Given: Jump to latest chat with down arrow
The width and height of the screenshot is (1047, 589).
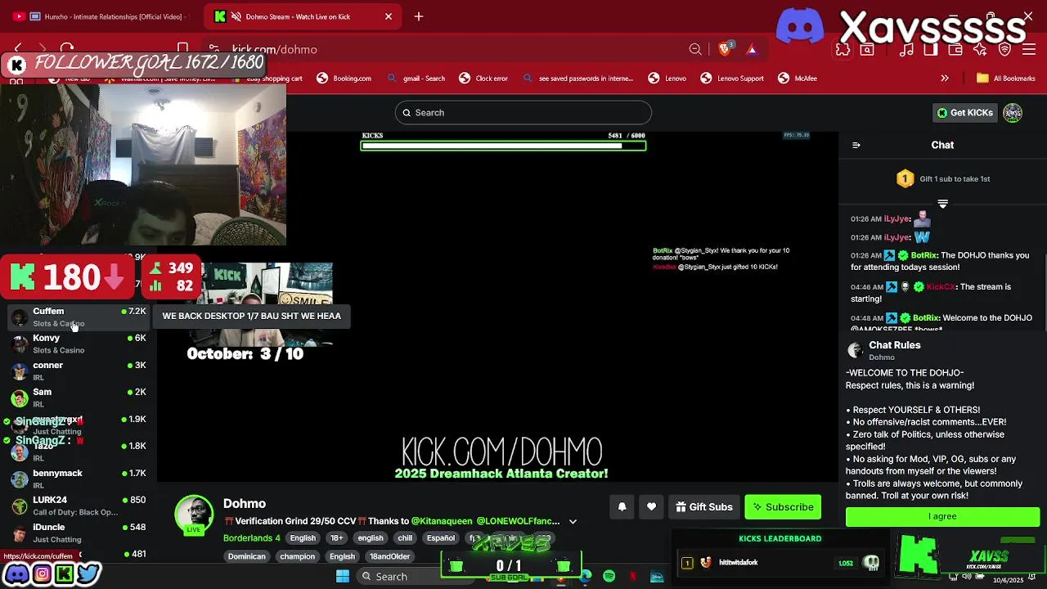Looking at the screenshot, I should point(942,204).
